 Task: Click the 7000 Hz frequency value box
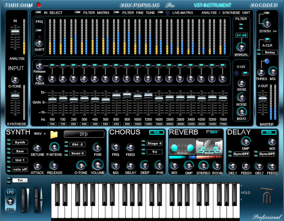click(223, 124)
